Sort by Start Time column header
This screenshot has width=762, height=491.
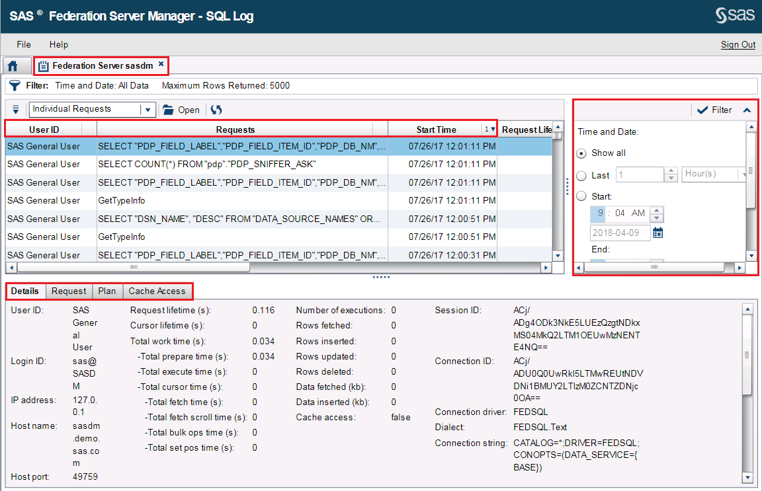[x=436, y=130]
